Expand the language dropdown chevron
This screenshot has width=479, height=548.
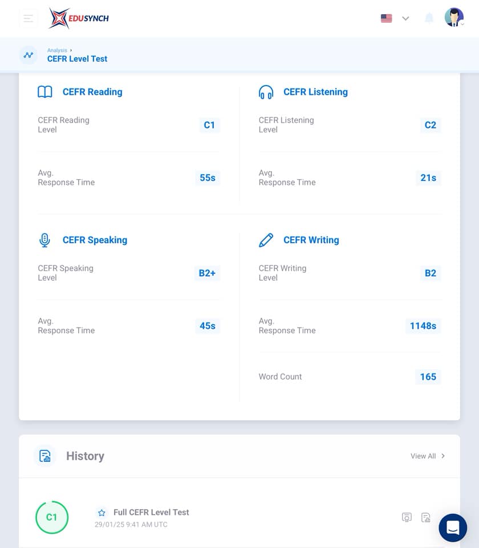[x=405, y=18]
